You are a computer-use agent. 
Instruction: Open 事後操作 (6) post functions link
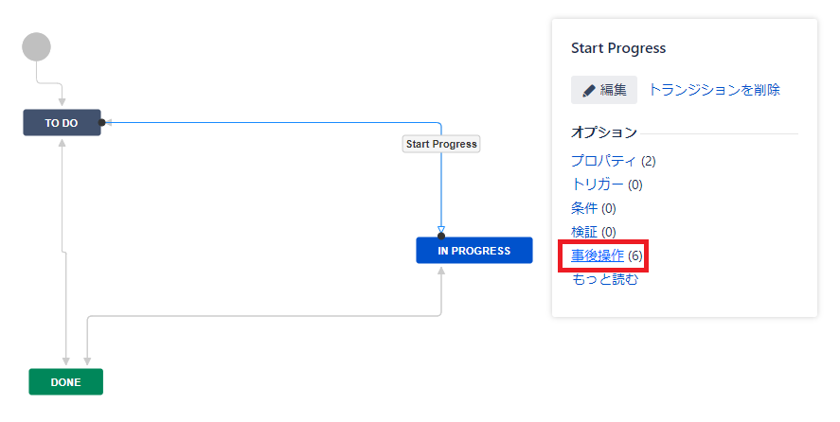coord(598,255)
